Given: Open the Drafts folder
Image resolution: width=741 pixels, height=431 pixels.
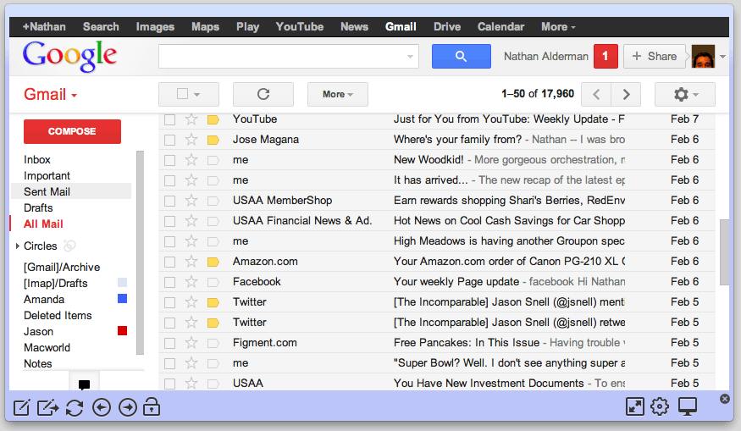Looking at the screenshot, I should 38,208.
